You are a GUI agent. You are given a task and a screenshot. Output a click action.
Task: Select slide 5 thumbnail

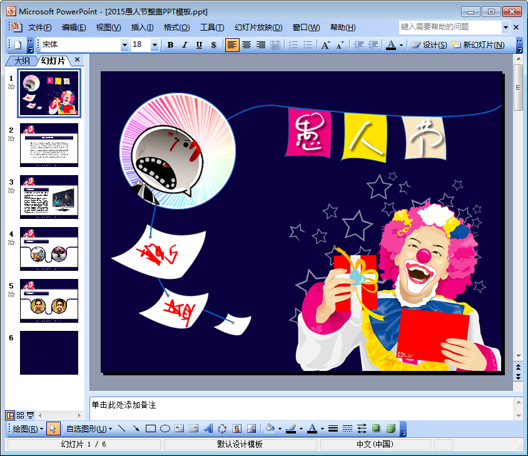click(49, 301)
